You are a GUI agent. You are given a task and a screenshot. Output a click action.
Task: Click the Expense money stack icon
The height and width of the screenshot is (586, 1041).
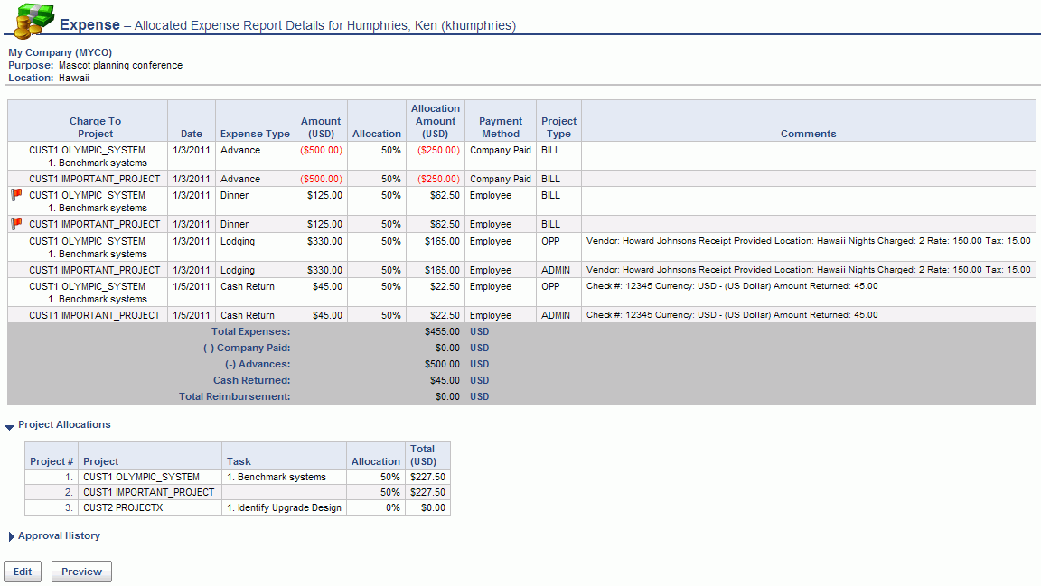pyautogui.click(x=33, y=22)
